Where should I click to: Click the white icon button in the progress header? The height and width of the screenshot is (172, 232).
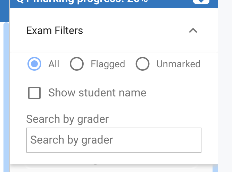(201, 2)
